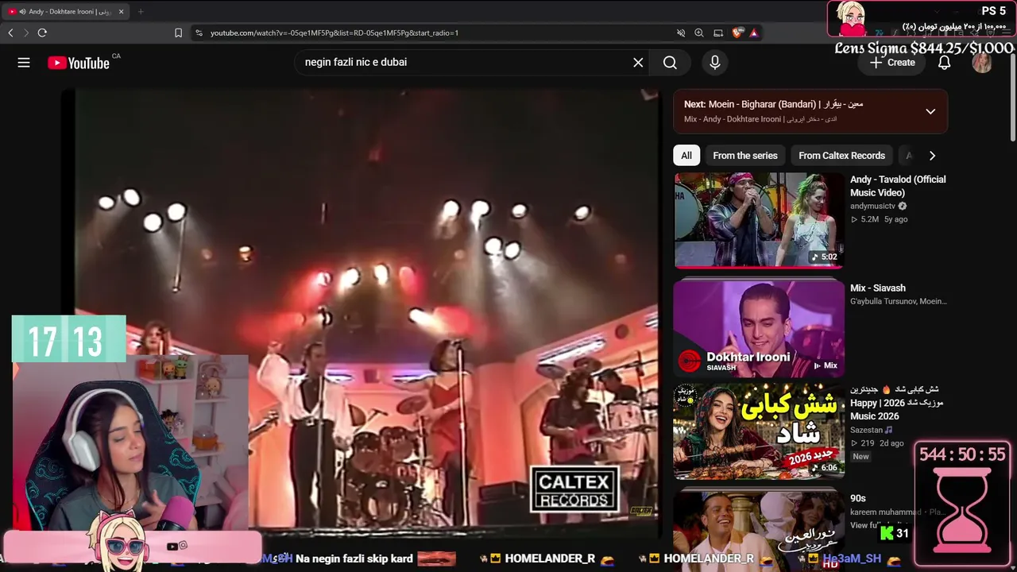This screenshot has height=572, width=1017.
Task: Select the Andy - Dokhtare Irooni browser tab
Action: pos(67,12)
